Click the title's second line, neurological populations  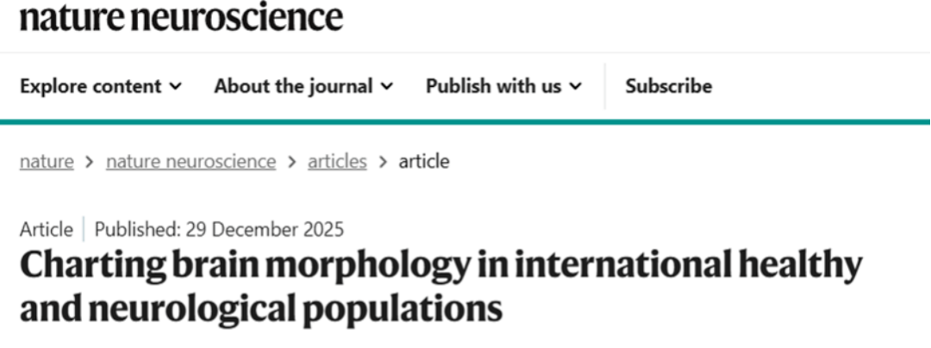click(x=260, y=308)
